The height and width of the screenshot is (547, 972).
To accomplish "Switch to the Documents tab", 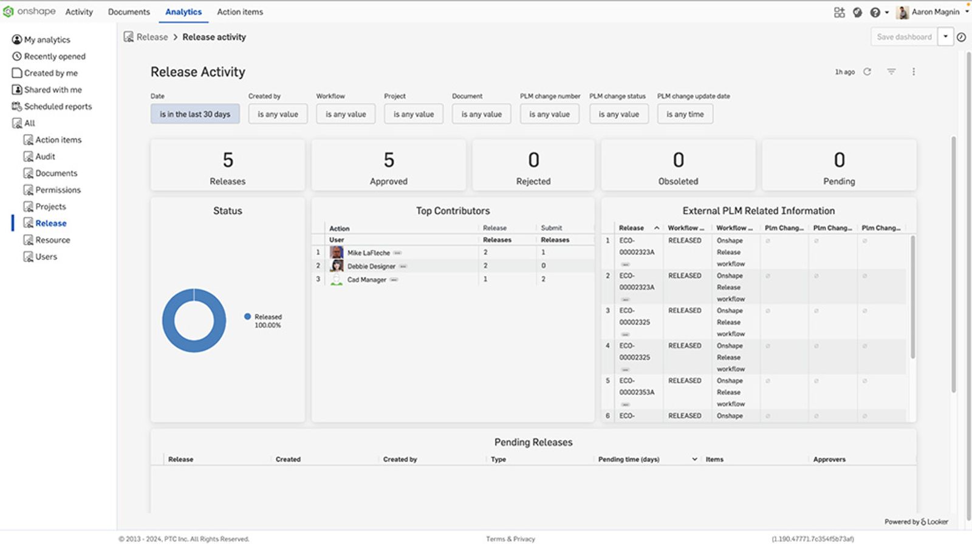I will click(x=129, y=12).
